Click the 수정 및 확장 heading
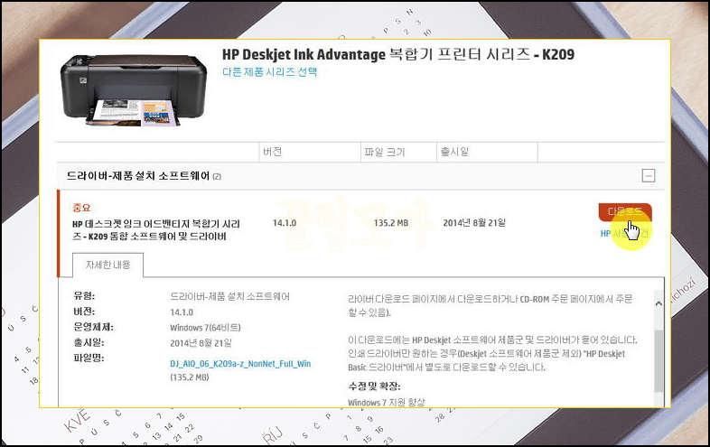Screen dimensions: 710x447 coord(374,386)
